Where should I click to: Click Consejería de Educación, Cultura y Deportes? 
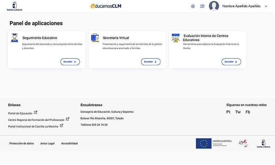[107, 112]
